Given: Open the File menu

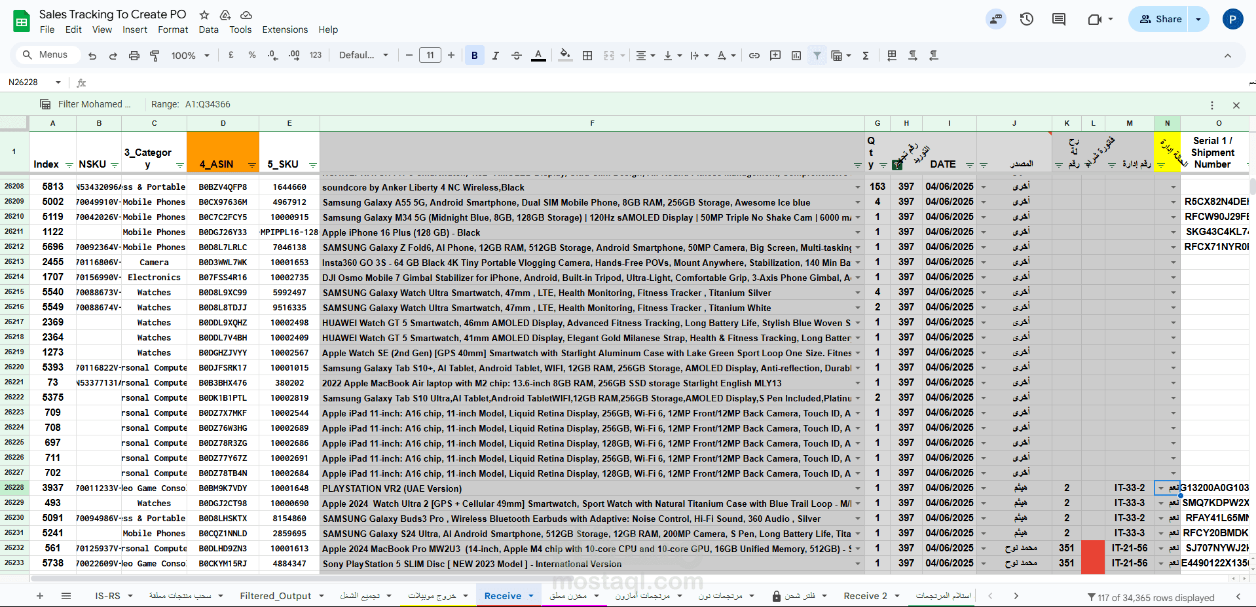Looking at the screenshot, I should coord(47,29).
